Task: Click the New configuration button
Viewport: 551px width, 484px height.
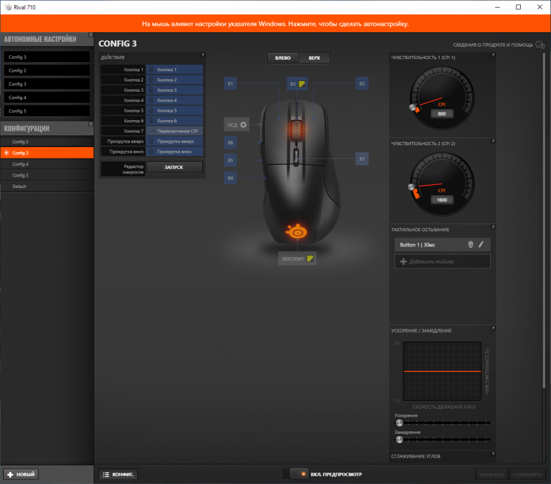Action: [x=21, y=474]
